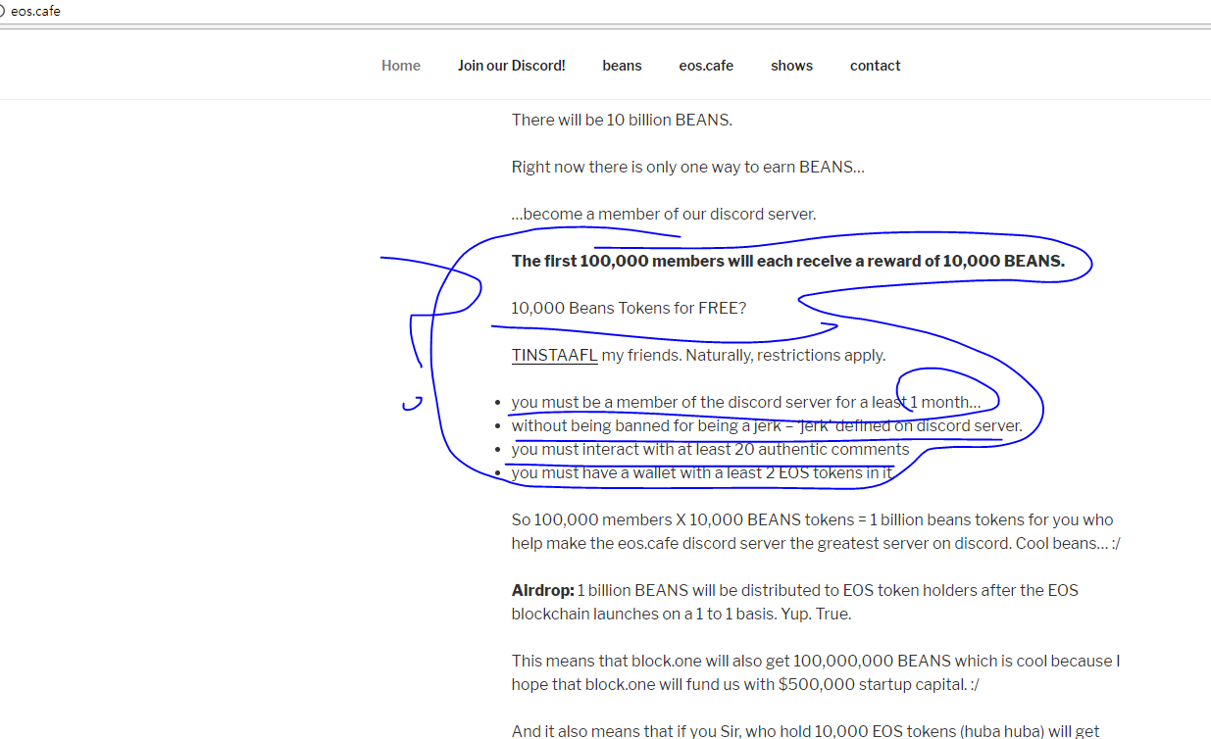1211x739 pixels.
Task: Open Join our Discord! nav link
Action: point(511,66)
